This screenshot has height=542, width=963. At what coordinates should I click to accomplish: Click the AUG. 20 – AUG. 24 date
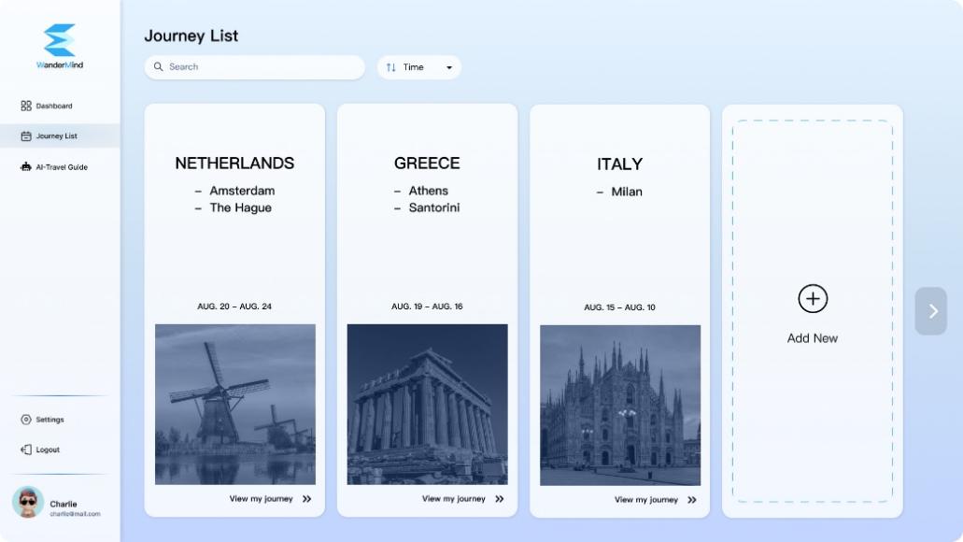pos(234,306)
